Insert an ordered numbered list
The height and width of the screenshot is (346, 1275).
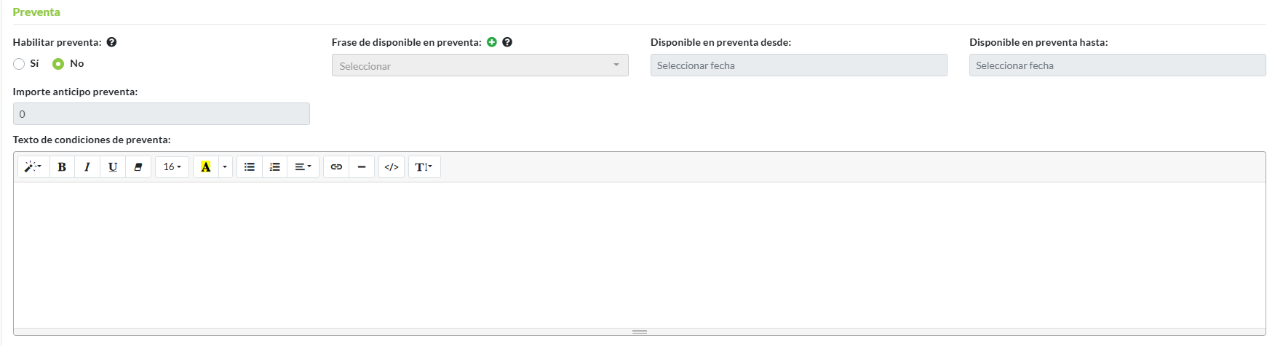275,167
